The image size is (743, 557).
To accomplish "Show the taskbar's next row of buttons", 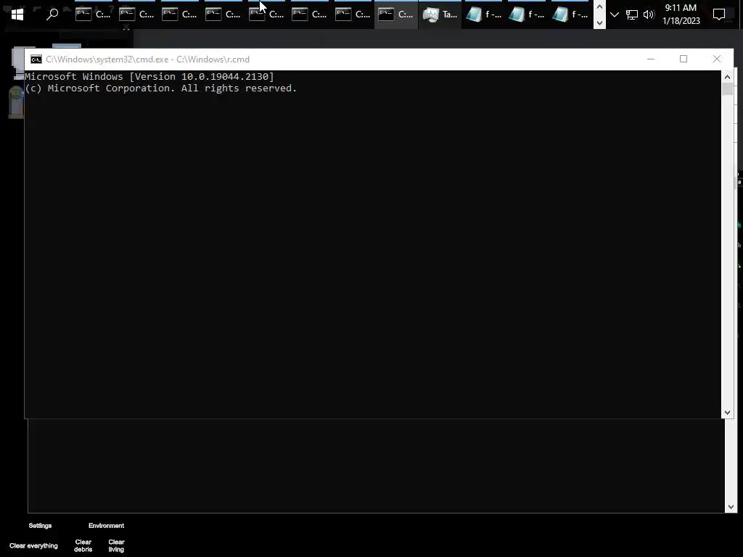I will click(599, 22).
